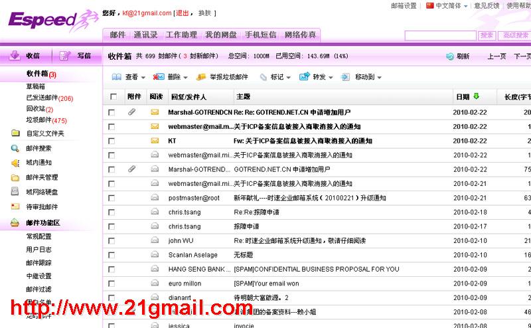Open 邮件搜索 magnifier icon in sidebar
Image resolution: width=531 pixels, height=328 pixels.
click(x=15, y=148)
